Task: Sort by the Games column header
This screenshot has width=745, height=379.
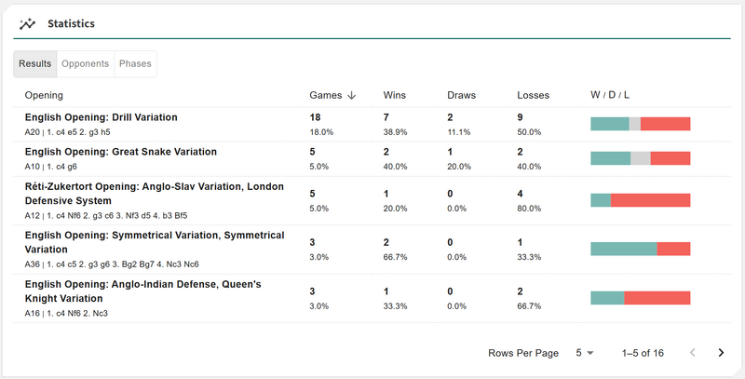Action: [326, 95]
